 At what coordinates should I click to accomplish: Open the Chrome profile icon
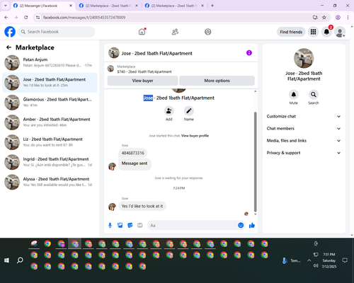tap(338, 18)
